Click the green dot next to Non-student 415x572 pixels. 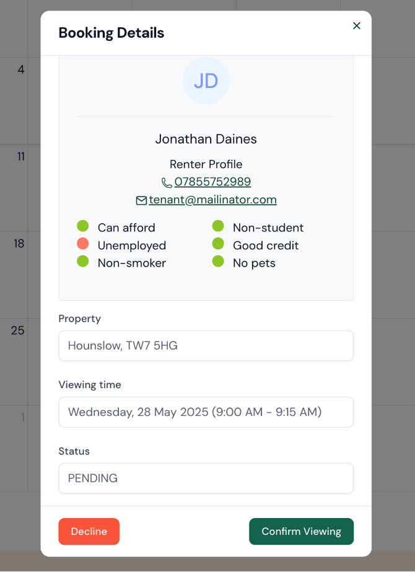coord(218,226)
